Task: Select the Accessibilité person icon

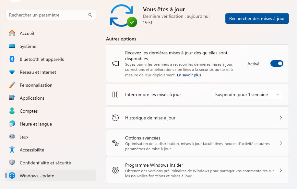Action: (x=12, y=150)
